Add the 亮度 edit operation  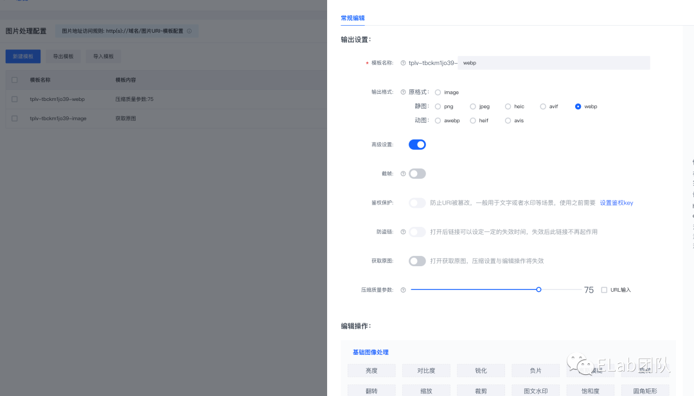(371, 370)
